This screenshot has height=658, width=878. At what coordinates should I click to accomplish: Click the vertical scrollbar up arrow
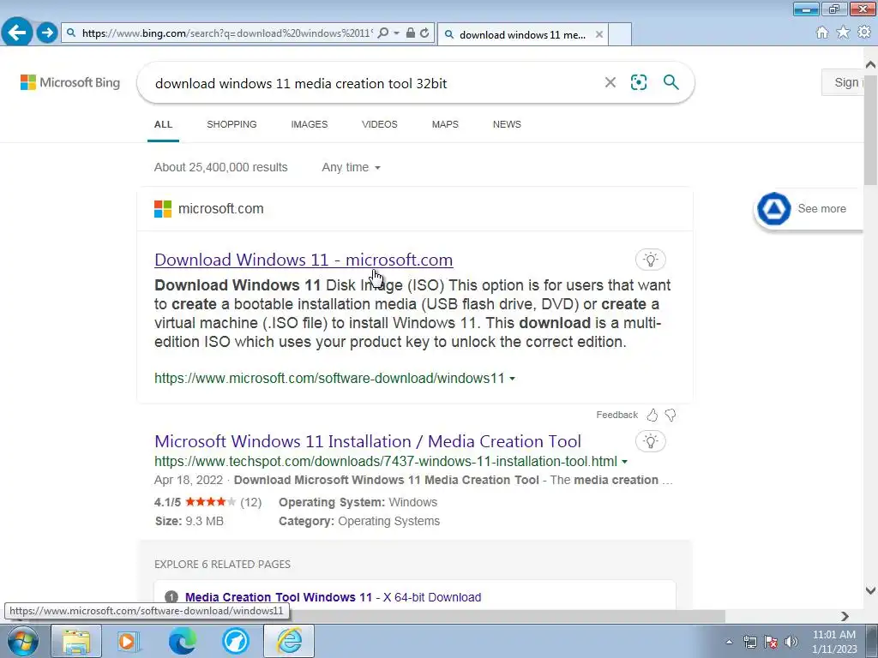click(870, 65)
